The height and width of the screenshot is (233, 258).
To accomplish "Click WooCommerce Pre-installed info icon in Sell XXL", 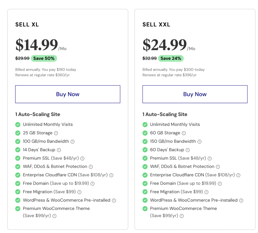I will (241, 200).
